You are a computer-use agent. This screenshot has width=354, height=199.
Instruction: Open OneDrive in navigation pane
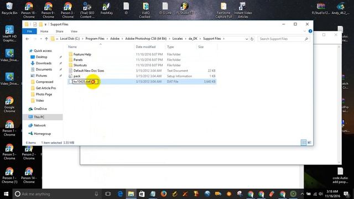40,109
